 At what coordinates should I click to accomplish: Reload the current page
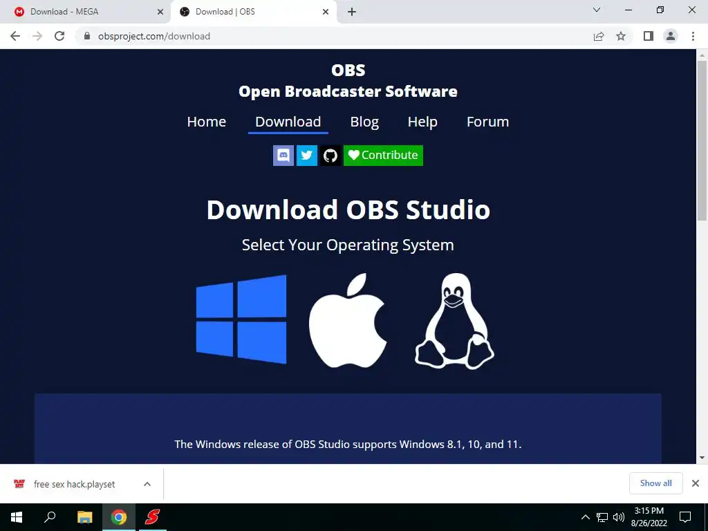click(x=59, y=36)
